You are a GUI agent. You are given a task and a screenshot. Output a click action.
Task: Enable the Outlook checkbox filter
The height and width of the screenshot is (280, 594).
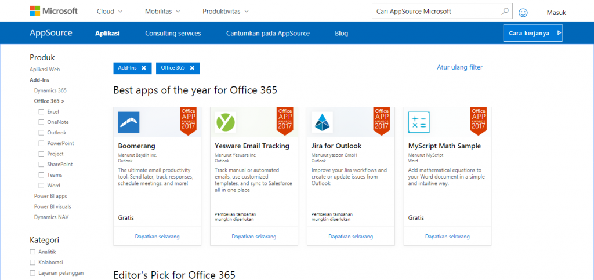[x=41, y=133]
